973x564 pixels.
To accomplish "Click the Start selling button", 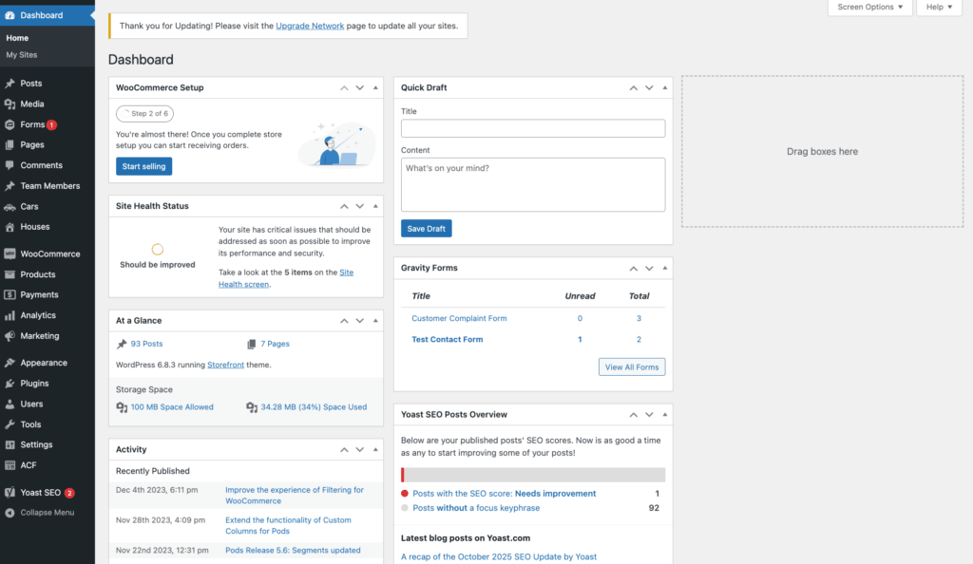I will (143, 165).
